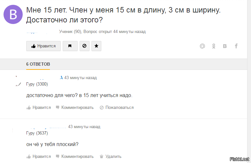Click Пожаловаться under the first answer
251x163 pixels.
tap(116, 108)
